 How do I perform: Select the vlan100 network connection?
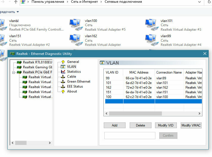[98, 25]
